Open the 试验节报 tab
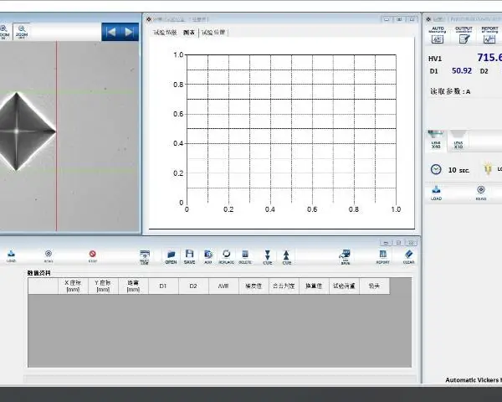The height and width of the screenshot is (402, 502). pos(165,33)
